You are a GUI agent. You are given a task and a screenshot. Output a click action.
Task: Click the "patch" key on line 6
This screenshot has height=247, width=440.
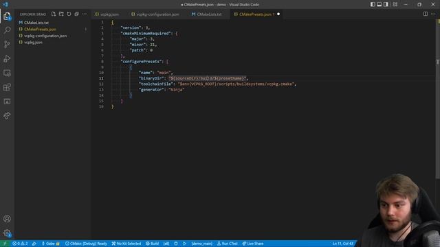137,50
